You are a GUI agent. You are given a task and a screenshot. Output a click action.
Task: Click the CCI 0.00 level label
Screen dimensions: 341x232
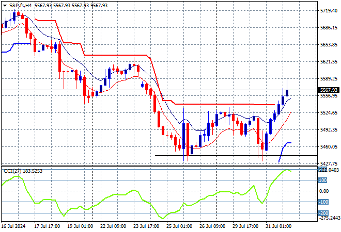322,191
